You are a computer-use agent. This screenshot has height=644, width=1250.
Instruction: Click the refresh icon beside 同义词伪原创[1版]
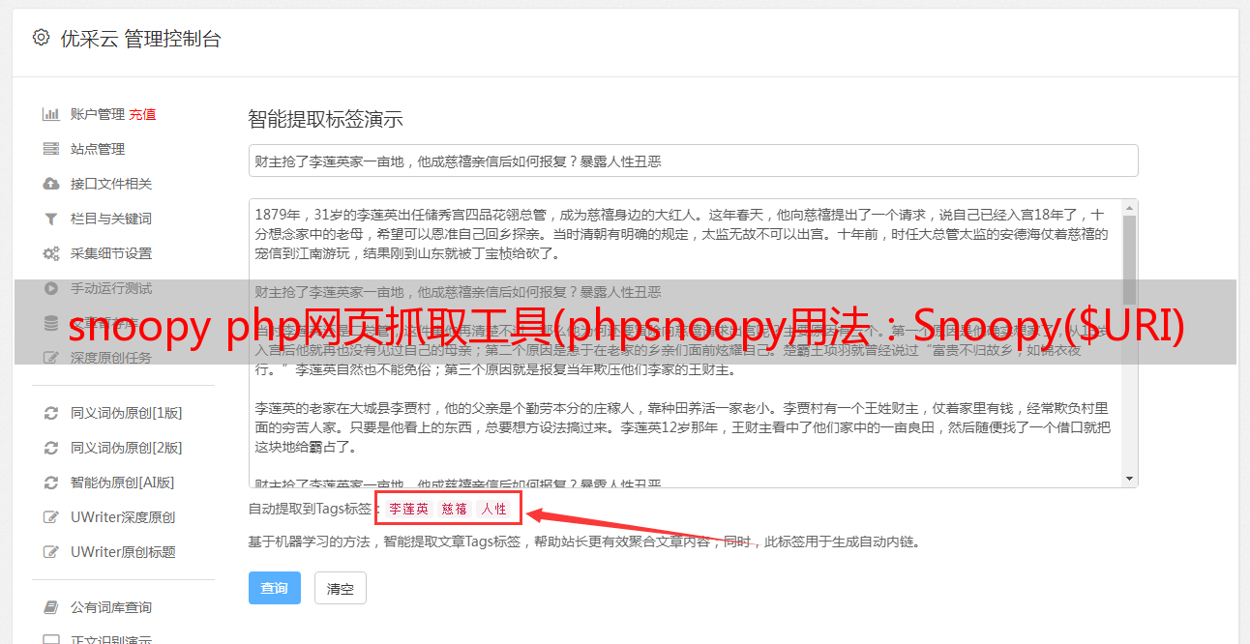click(x=51, y=413)
